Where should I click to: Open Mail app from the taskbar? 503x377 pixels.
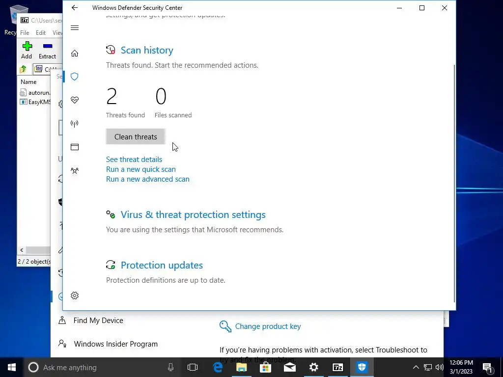(x=290, y=367)
